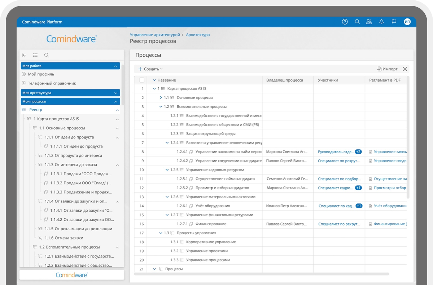This screenshot has width=433, height=285.
Task: Click the process icon of 1.1.3.1 Продажи in sidebar
Action: tap(46, 174)
